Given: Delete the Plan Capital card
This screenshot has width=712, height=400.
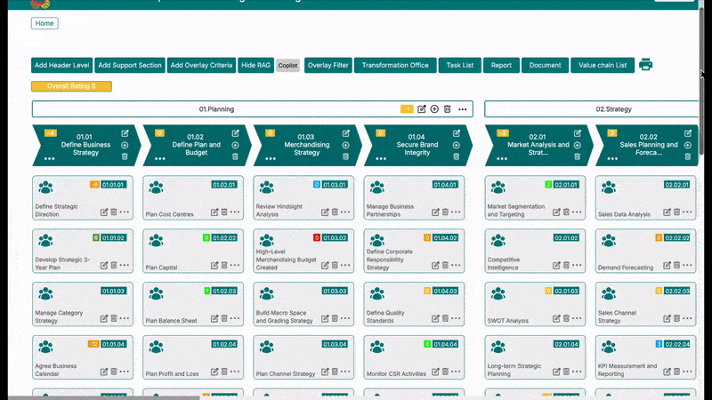Looking at the screenshot, I should [224, 265].
